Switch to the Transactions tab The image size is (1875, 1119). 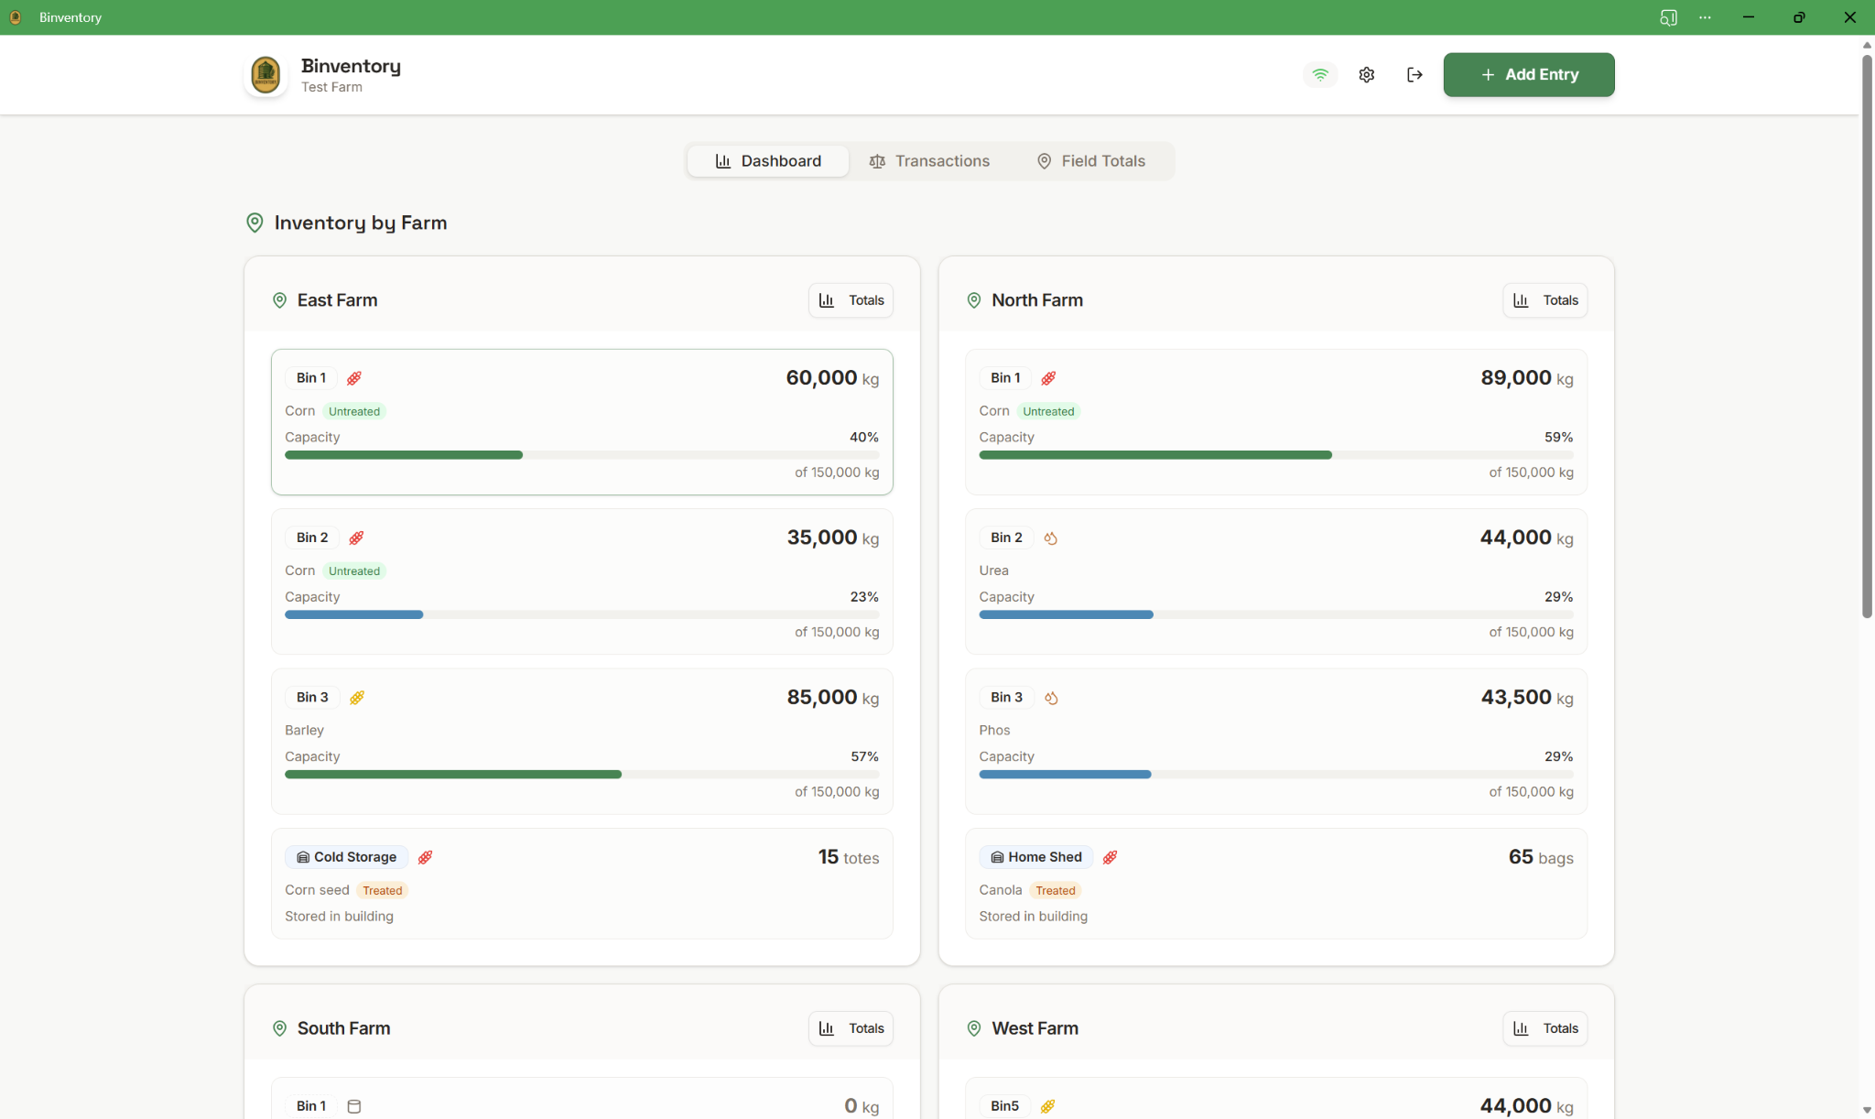(930, 160)
